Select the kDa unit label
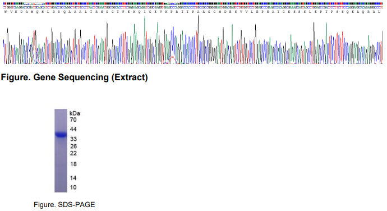This screenshot has width=387, height=211. coord(75,113)
